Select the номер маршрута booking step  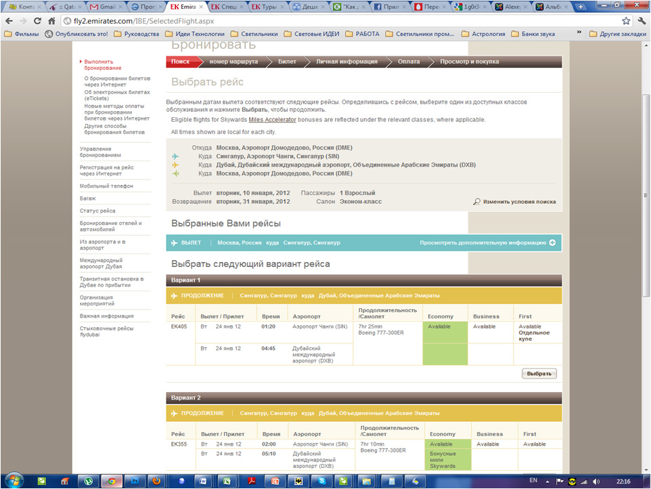click(x=233, y=62)
